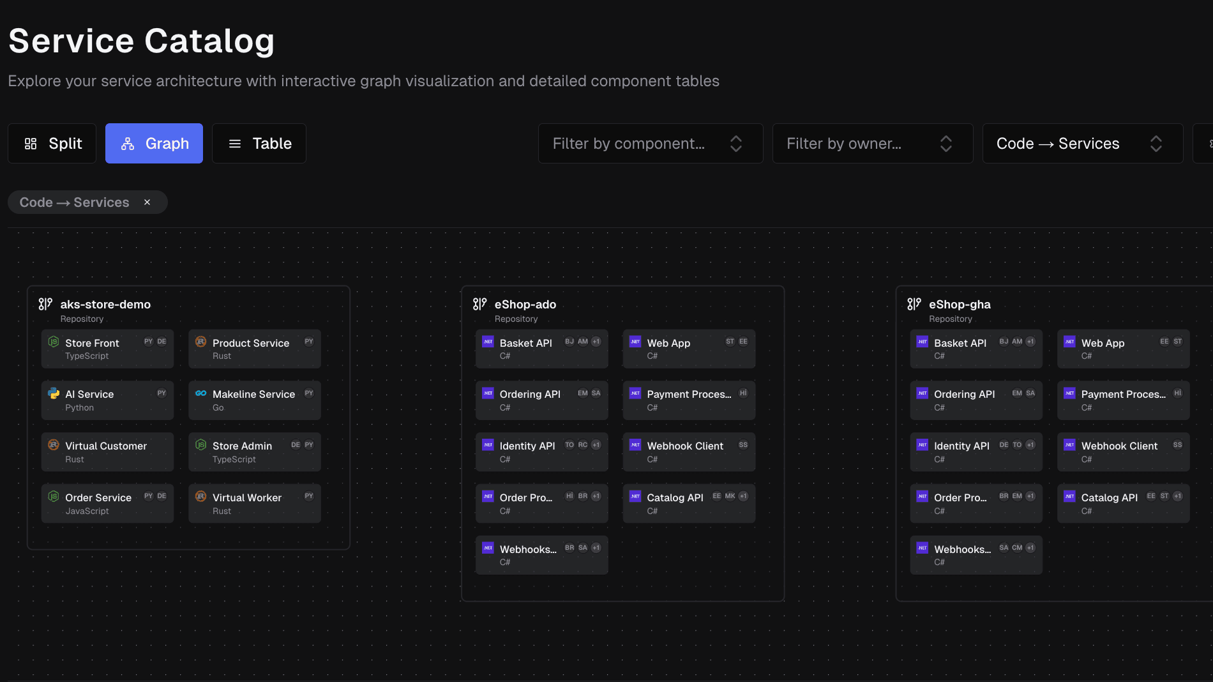Click the .NET icon on Basket API in eShop-ado
This screenshot has width=1213, height=682.
click(x=487, y=342)
